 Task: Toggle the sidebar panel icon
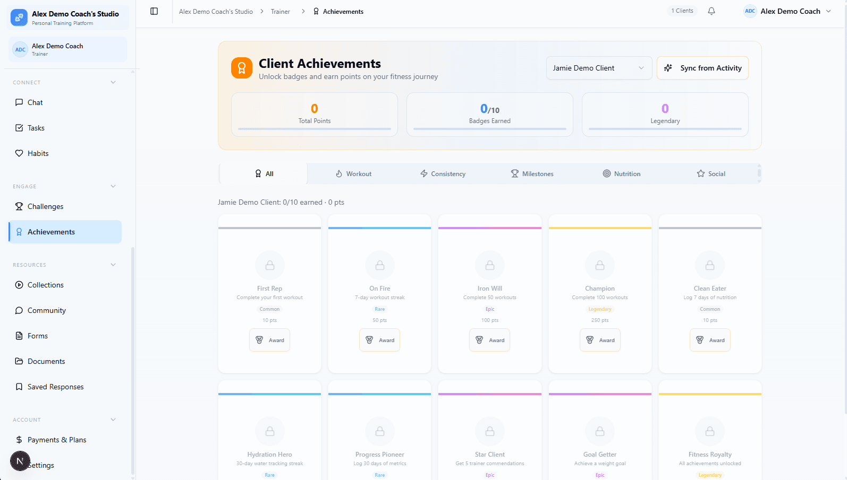[x=154, y=11]
